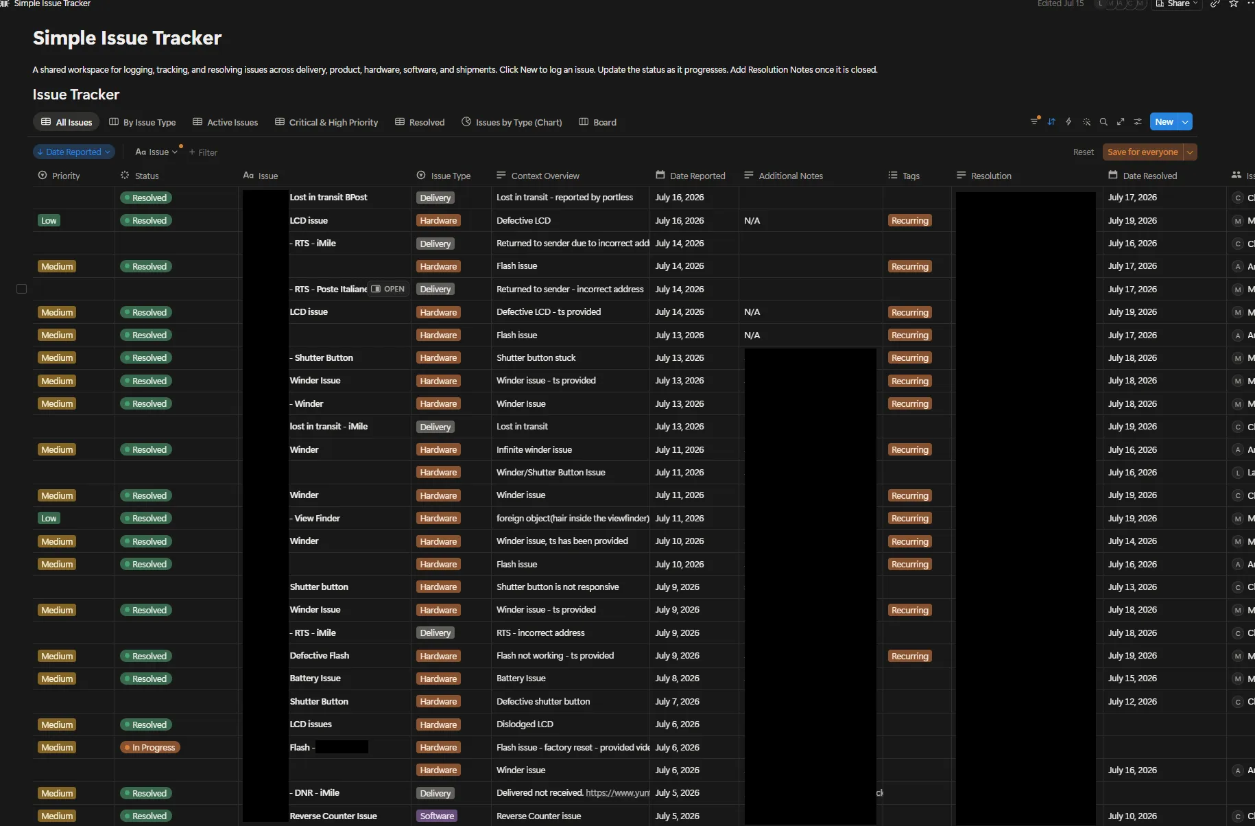Open the Critical & High Priority tab
The height and width of the screenshot is (826, 1255).
click(x=326, y=122)
